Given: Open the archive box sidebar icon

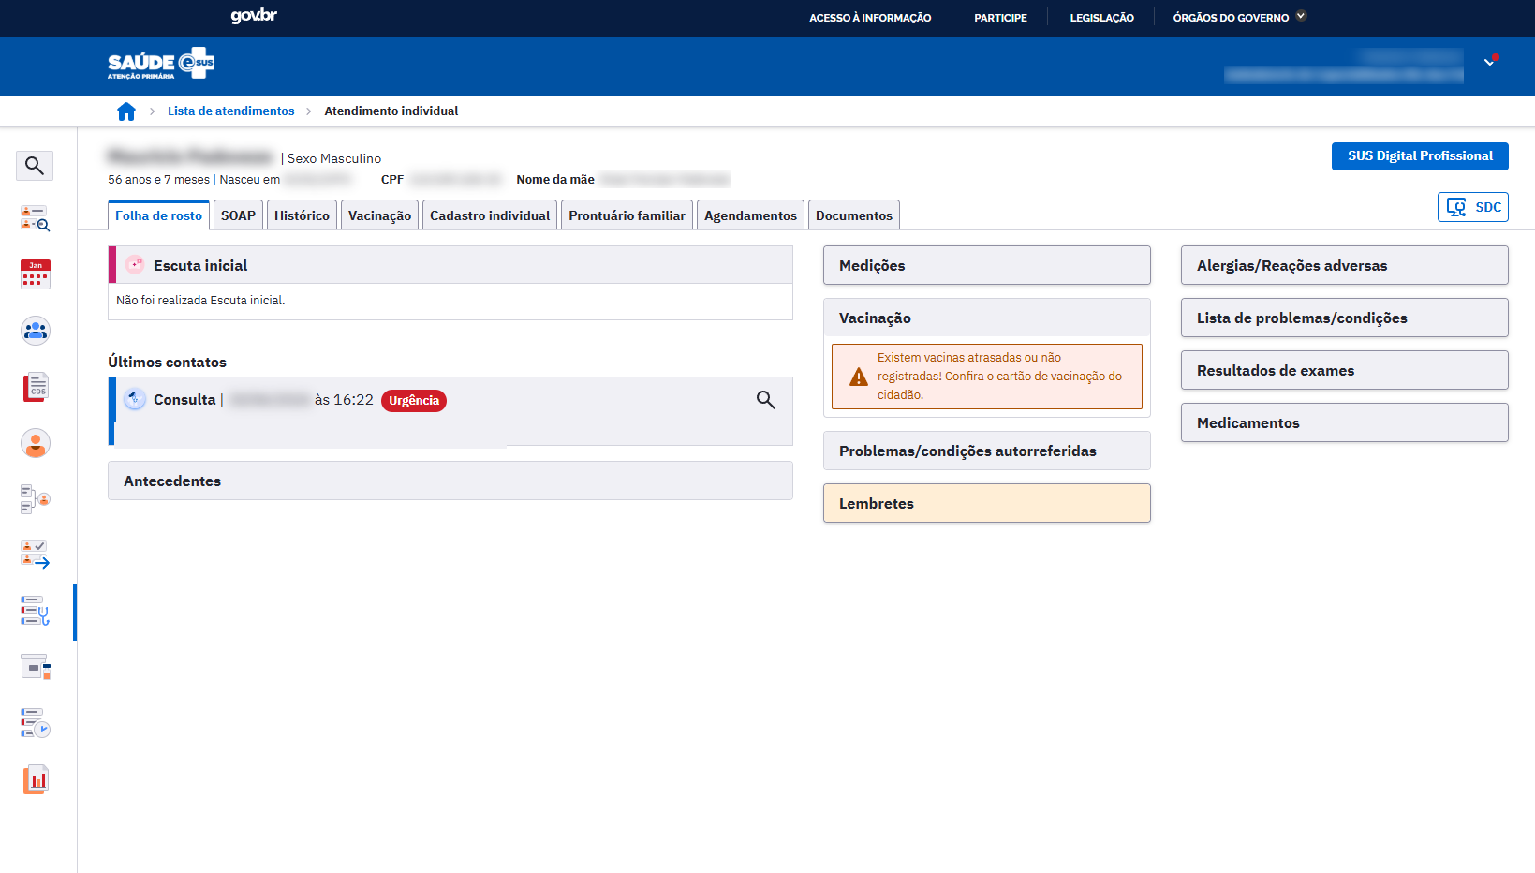Looking at the screenshot, I should click(x=36, y=667).
